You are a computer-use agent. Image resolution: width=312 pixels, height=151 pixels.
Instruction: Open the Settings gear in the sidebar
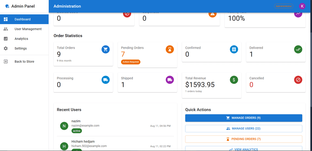(x=6, y=48)
